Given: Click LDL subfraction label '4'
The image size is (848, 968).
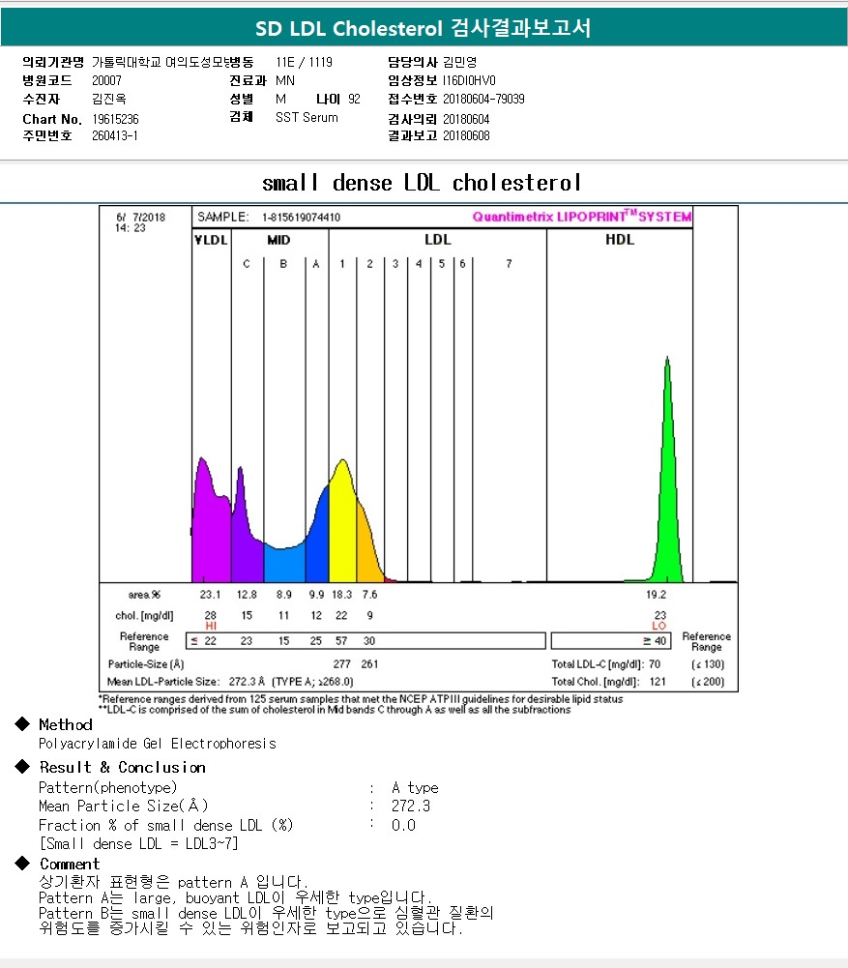Looking at the screenshot, I should tap(419, 264).
